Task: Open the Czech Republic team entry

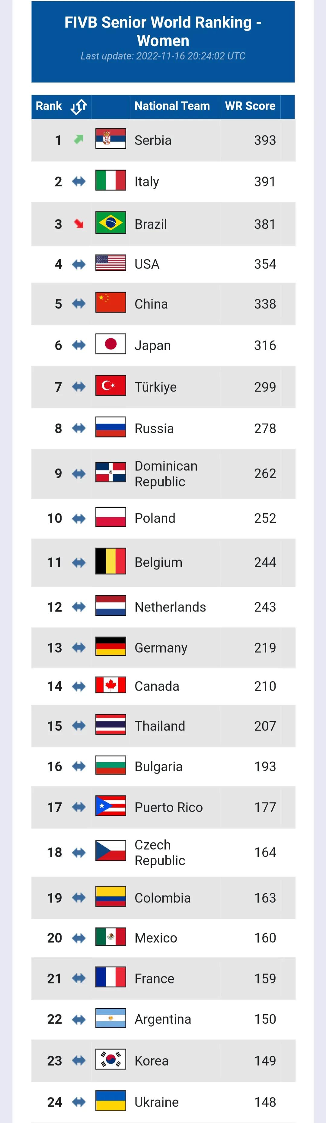Action: (159, 852)
